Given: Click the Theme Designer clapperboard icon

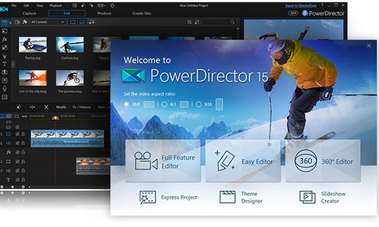Looking at the screenshot, I should click(228, 197).
